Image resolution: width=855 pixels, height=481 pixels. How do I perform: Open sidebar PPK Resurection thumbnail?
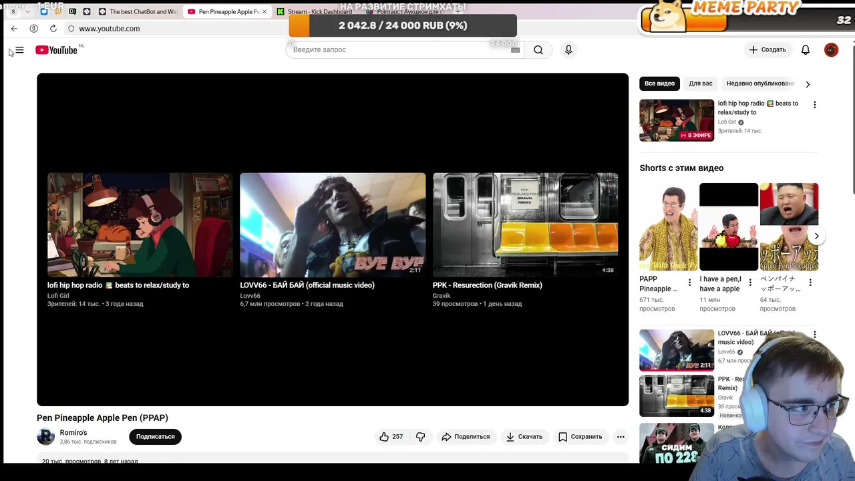point(677,395)
